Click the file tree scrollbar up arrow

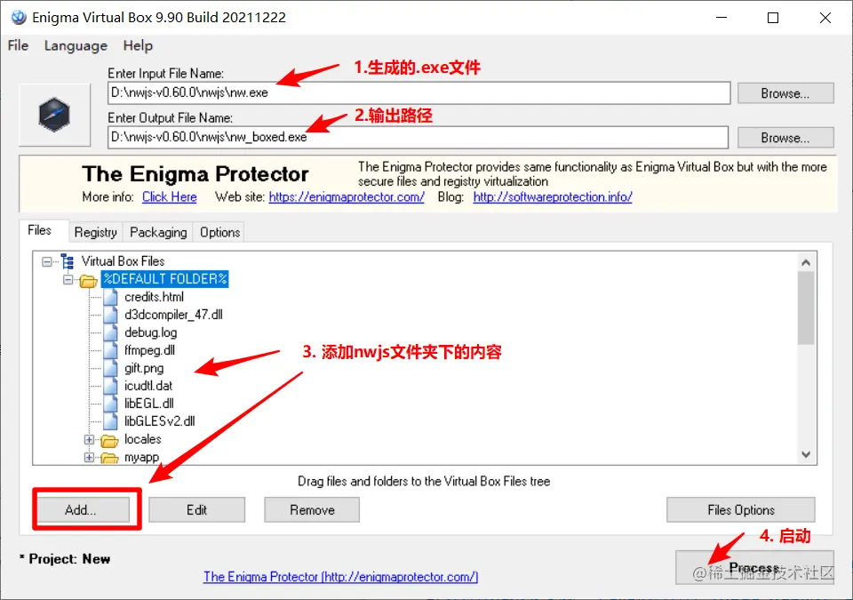tap(806, 262)
